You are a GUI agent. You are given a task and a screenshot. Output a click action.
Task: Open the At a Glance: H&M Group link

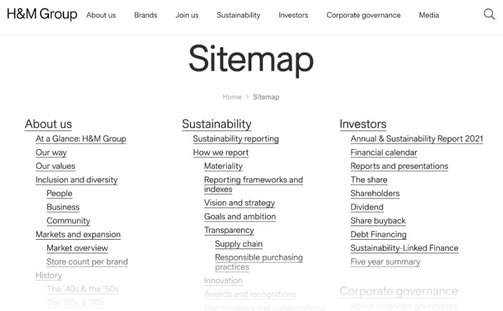(x=81, y=139)
